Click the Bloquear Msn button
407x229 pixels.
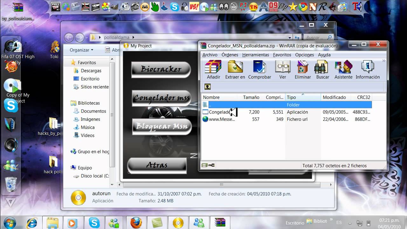(162, 126)
